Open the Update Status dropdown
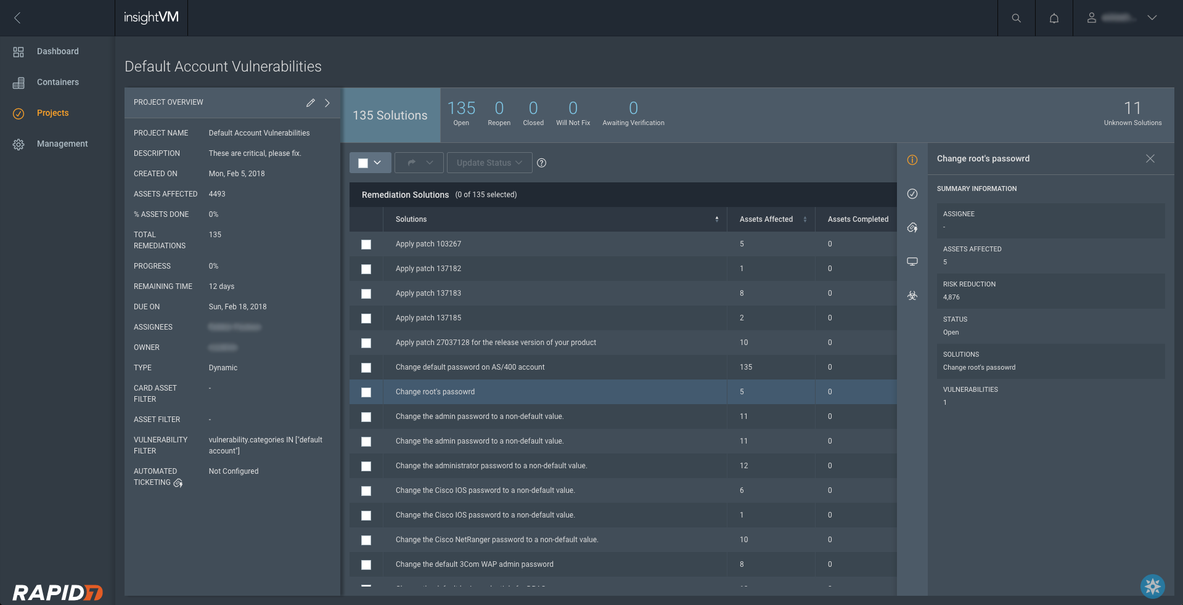 pyautogui.click(x=489, y=163)
